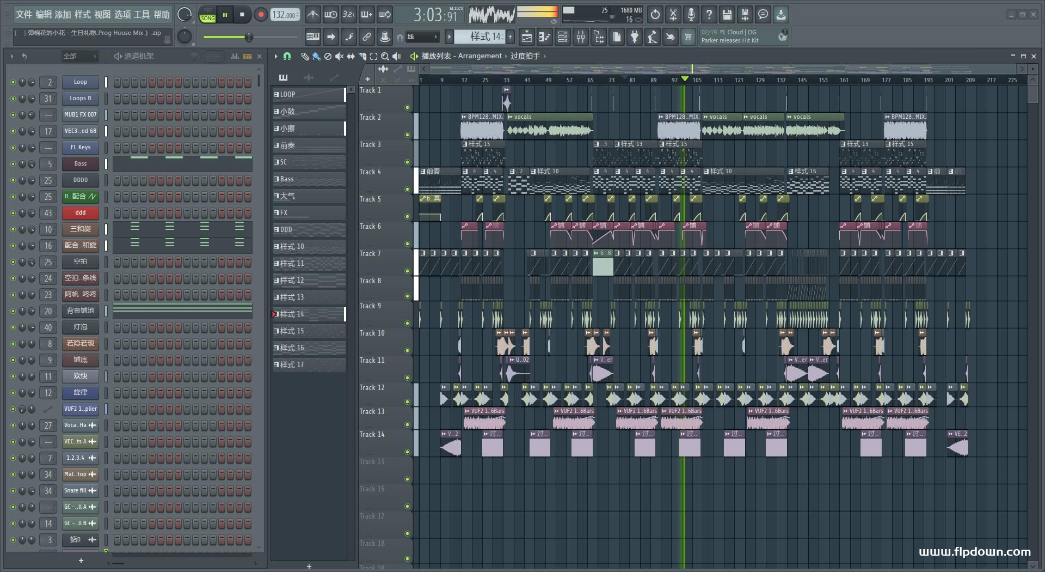This screenshot has height=572, width=1045.
Task: Open the audio editor scissors icon
Action: point(673,15)
